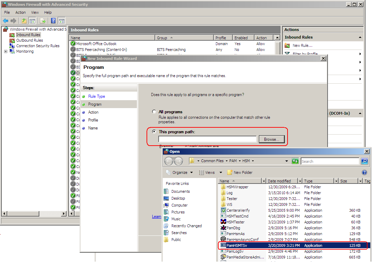Click the PamDbg application file icon
This screenshot has height=263, width=372.
(223, 228)
